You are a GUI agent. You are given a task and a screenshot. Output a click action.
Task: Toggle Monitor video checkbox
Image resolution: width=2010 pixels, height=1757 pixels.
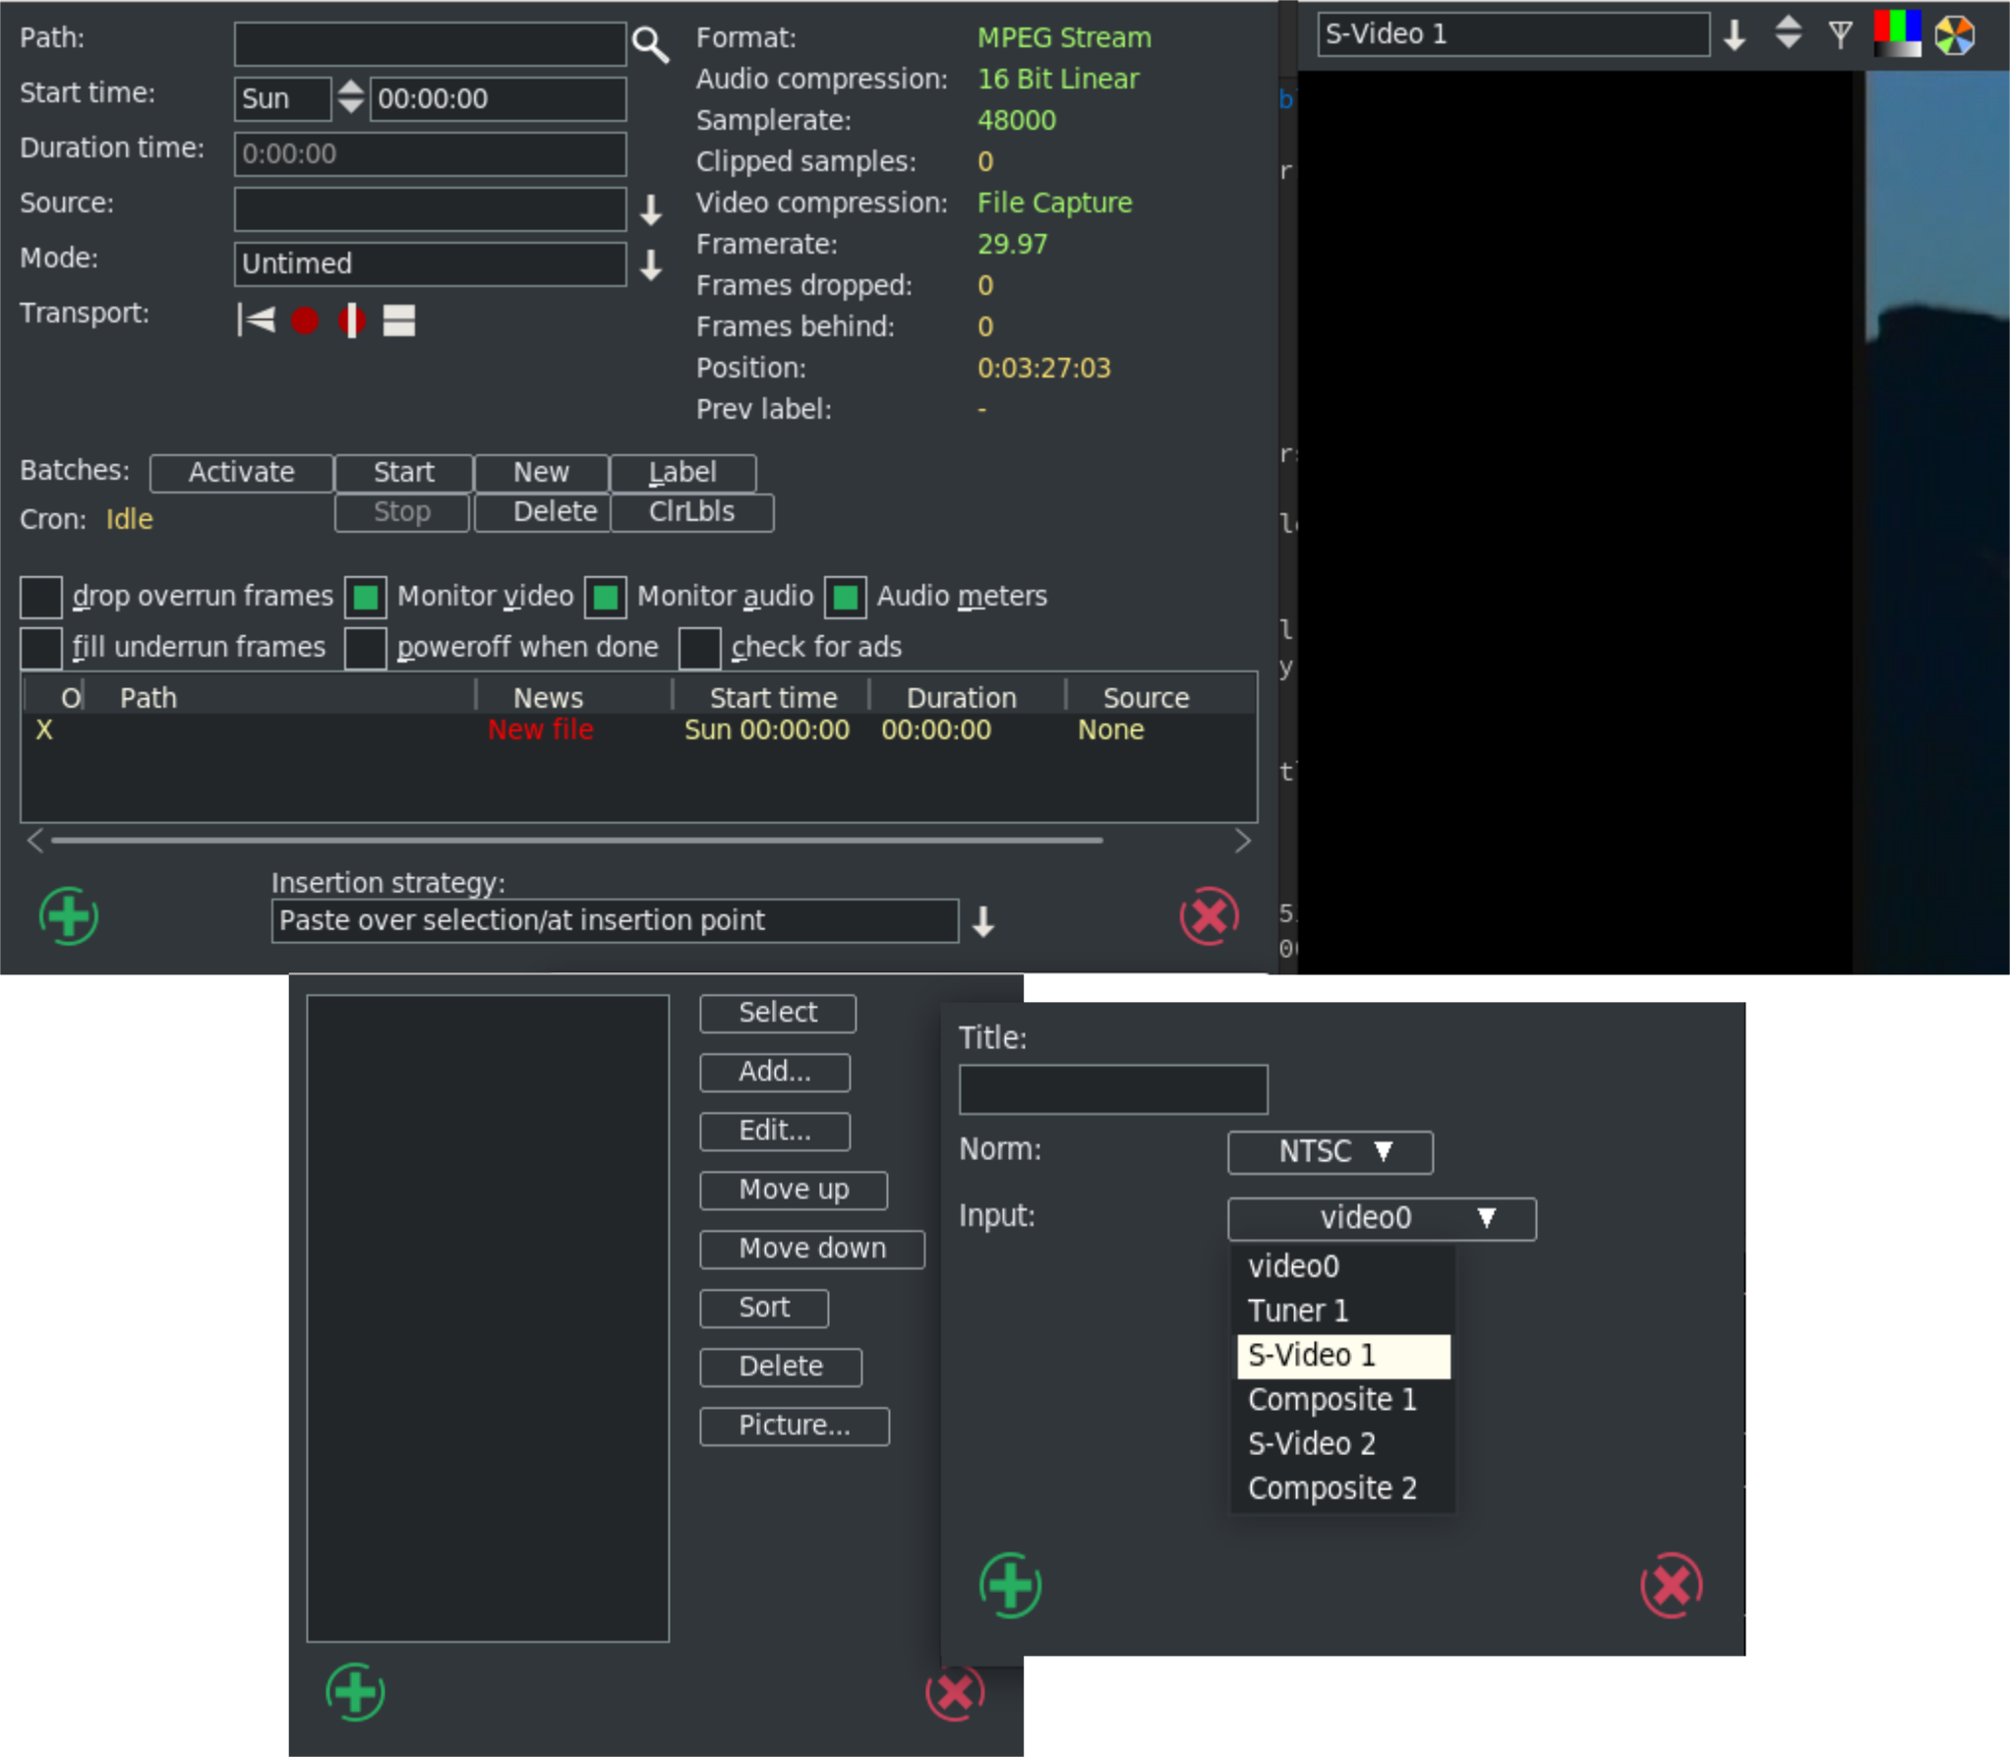click(366, 597)
